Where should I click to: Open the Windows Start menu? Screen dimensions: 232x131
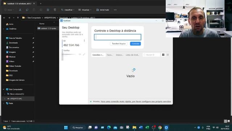pos(66,127)
